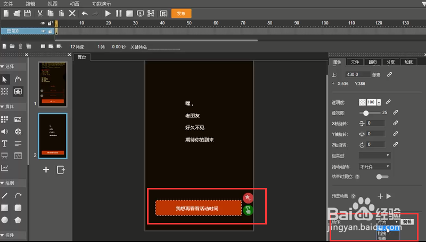
Task: Click the orange 发布 publish button
Action: pyautogui.click(x=181, y=14)
